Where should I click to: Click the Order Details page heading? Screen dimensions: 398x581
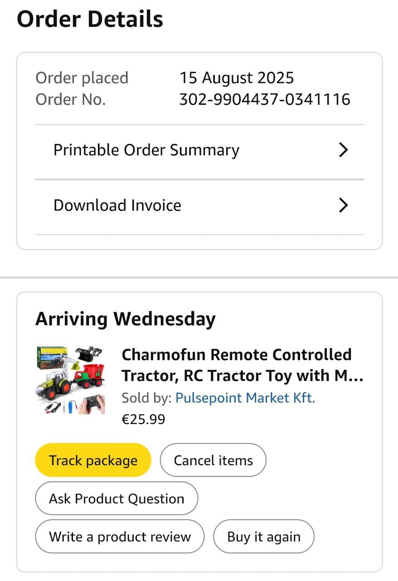[90, 20]
